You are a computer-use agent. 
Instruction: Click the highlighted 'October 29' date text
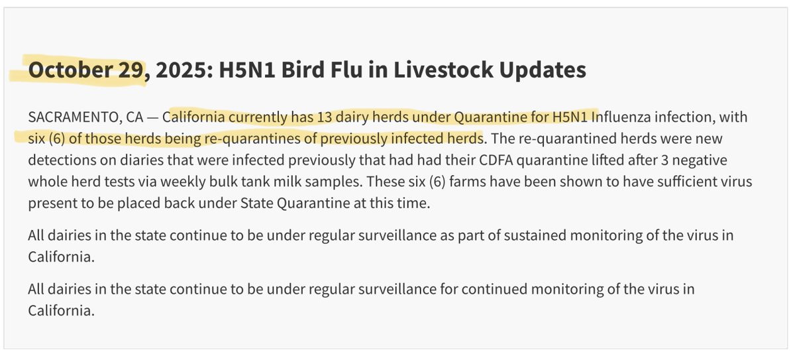coord(85,70)
